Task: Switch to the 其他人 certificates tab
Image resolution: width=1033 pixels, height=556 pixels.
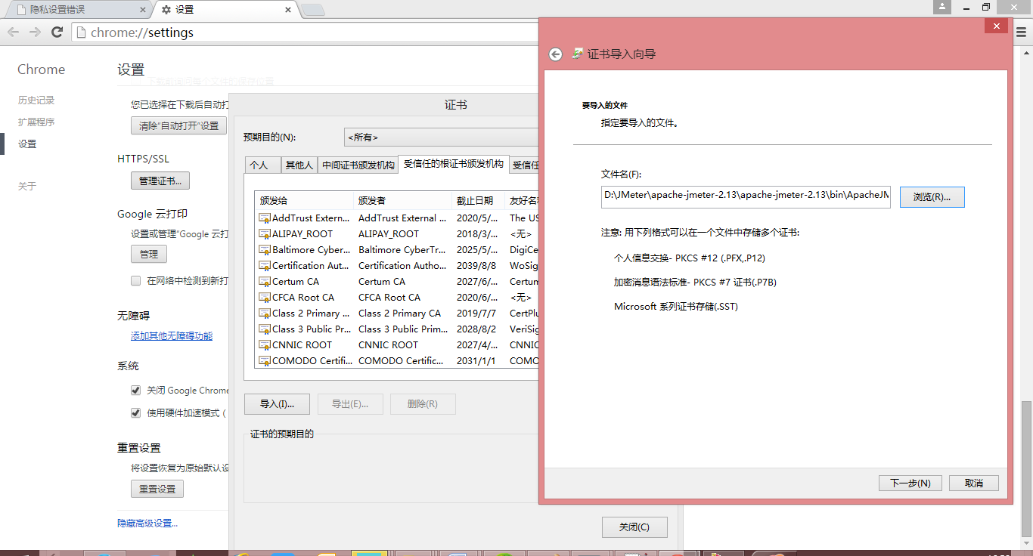Action: (299, 165)
